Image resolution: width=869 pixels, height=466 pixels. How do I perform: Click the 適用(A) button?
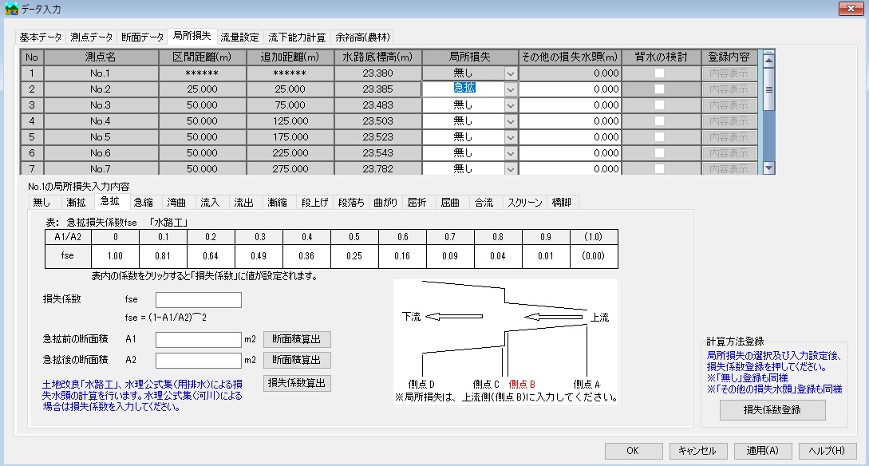[x=763, y=451]
